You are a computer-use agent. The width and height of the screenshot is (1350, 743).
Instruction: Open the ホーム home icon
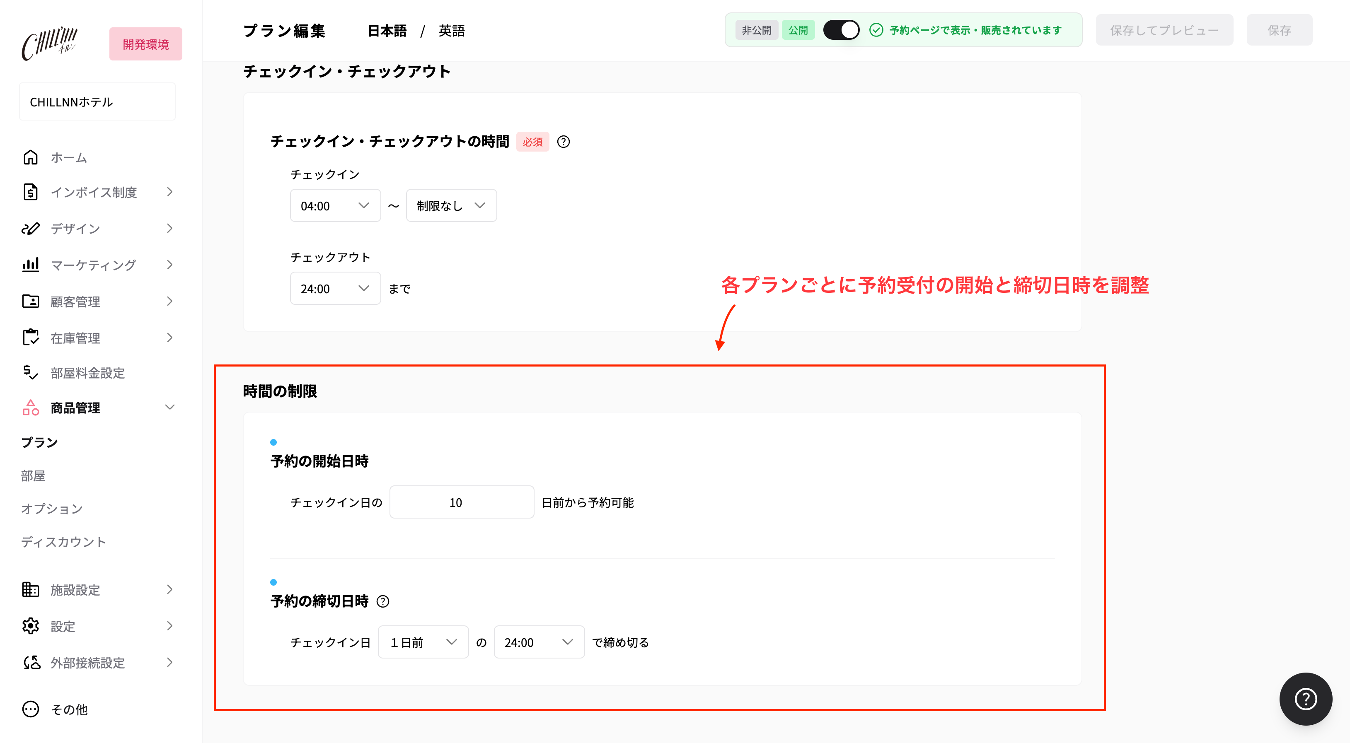point(30,157)
